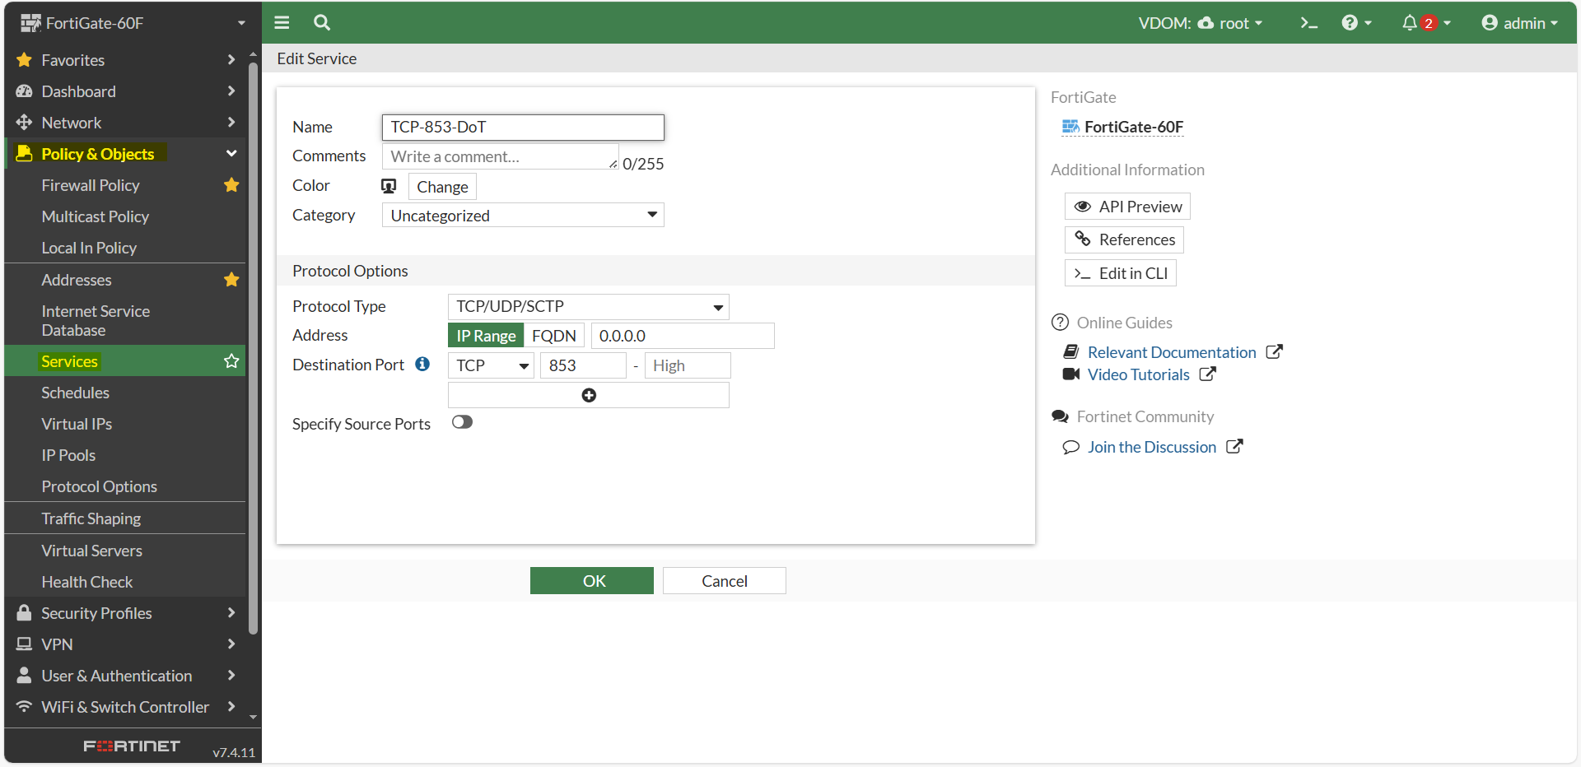Click the color preview icon
Image resolution: width=1581 pixels, height=767 pixels.
(389, 186)
